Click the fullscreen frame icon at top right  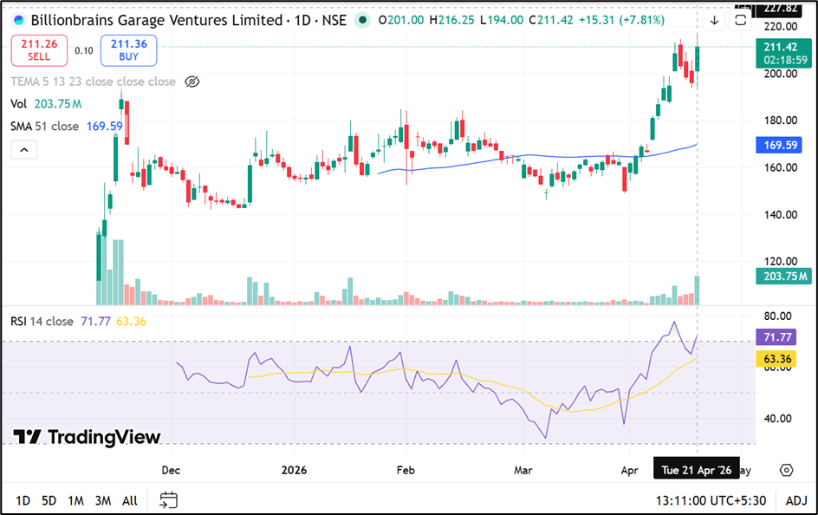tap(741, 20)
